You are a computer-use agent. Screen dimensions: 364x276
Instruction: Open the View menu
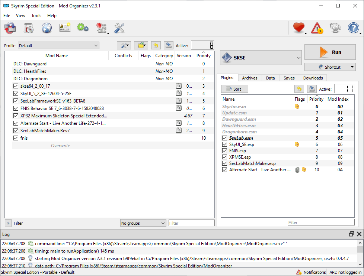(x=20, y=16)
